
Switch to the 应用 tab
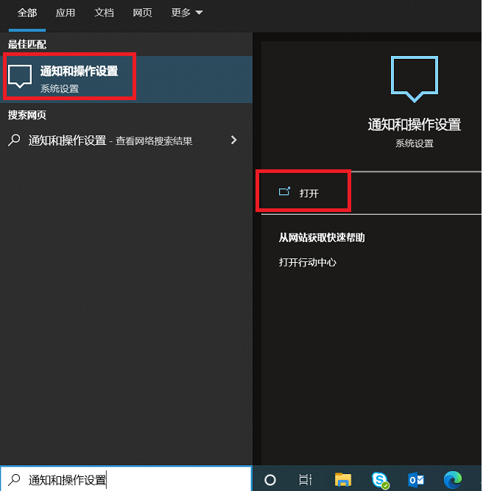coord(66,13)
